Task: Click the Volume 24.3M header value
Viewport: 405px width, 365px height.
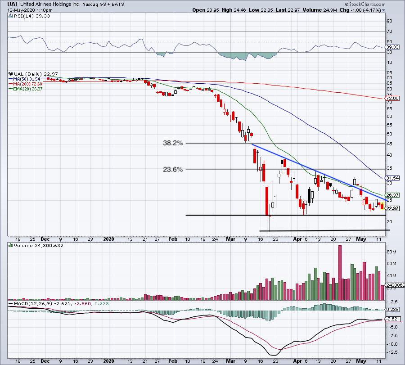Action: [320, 10]
